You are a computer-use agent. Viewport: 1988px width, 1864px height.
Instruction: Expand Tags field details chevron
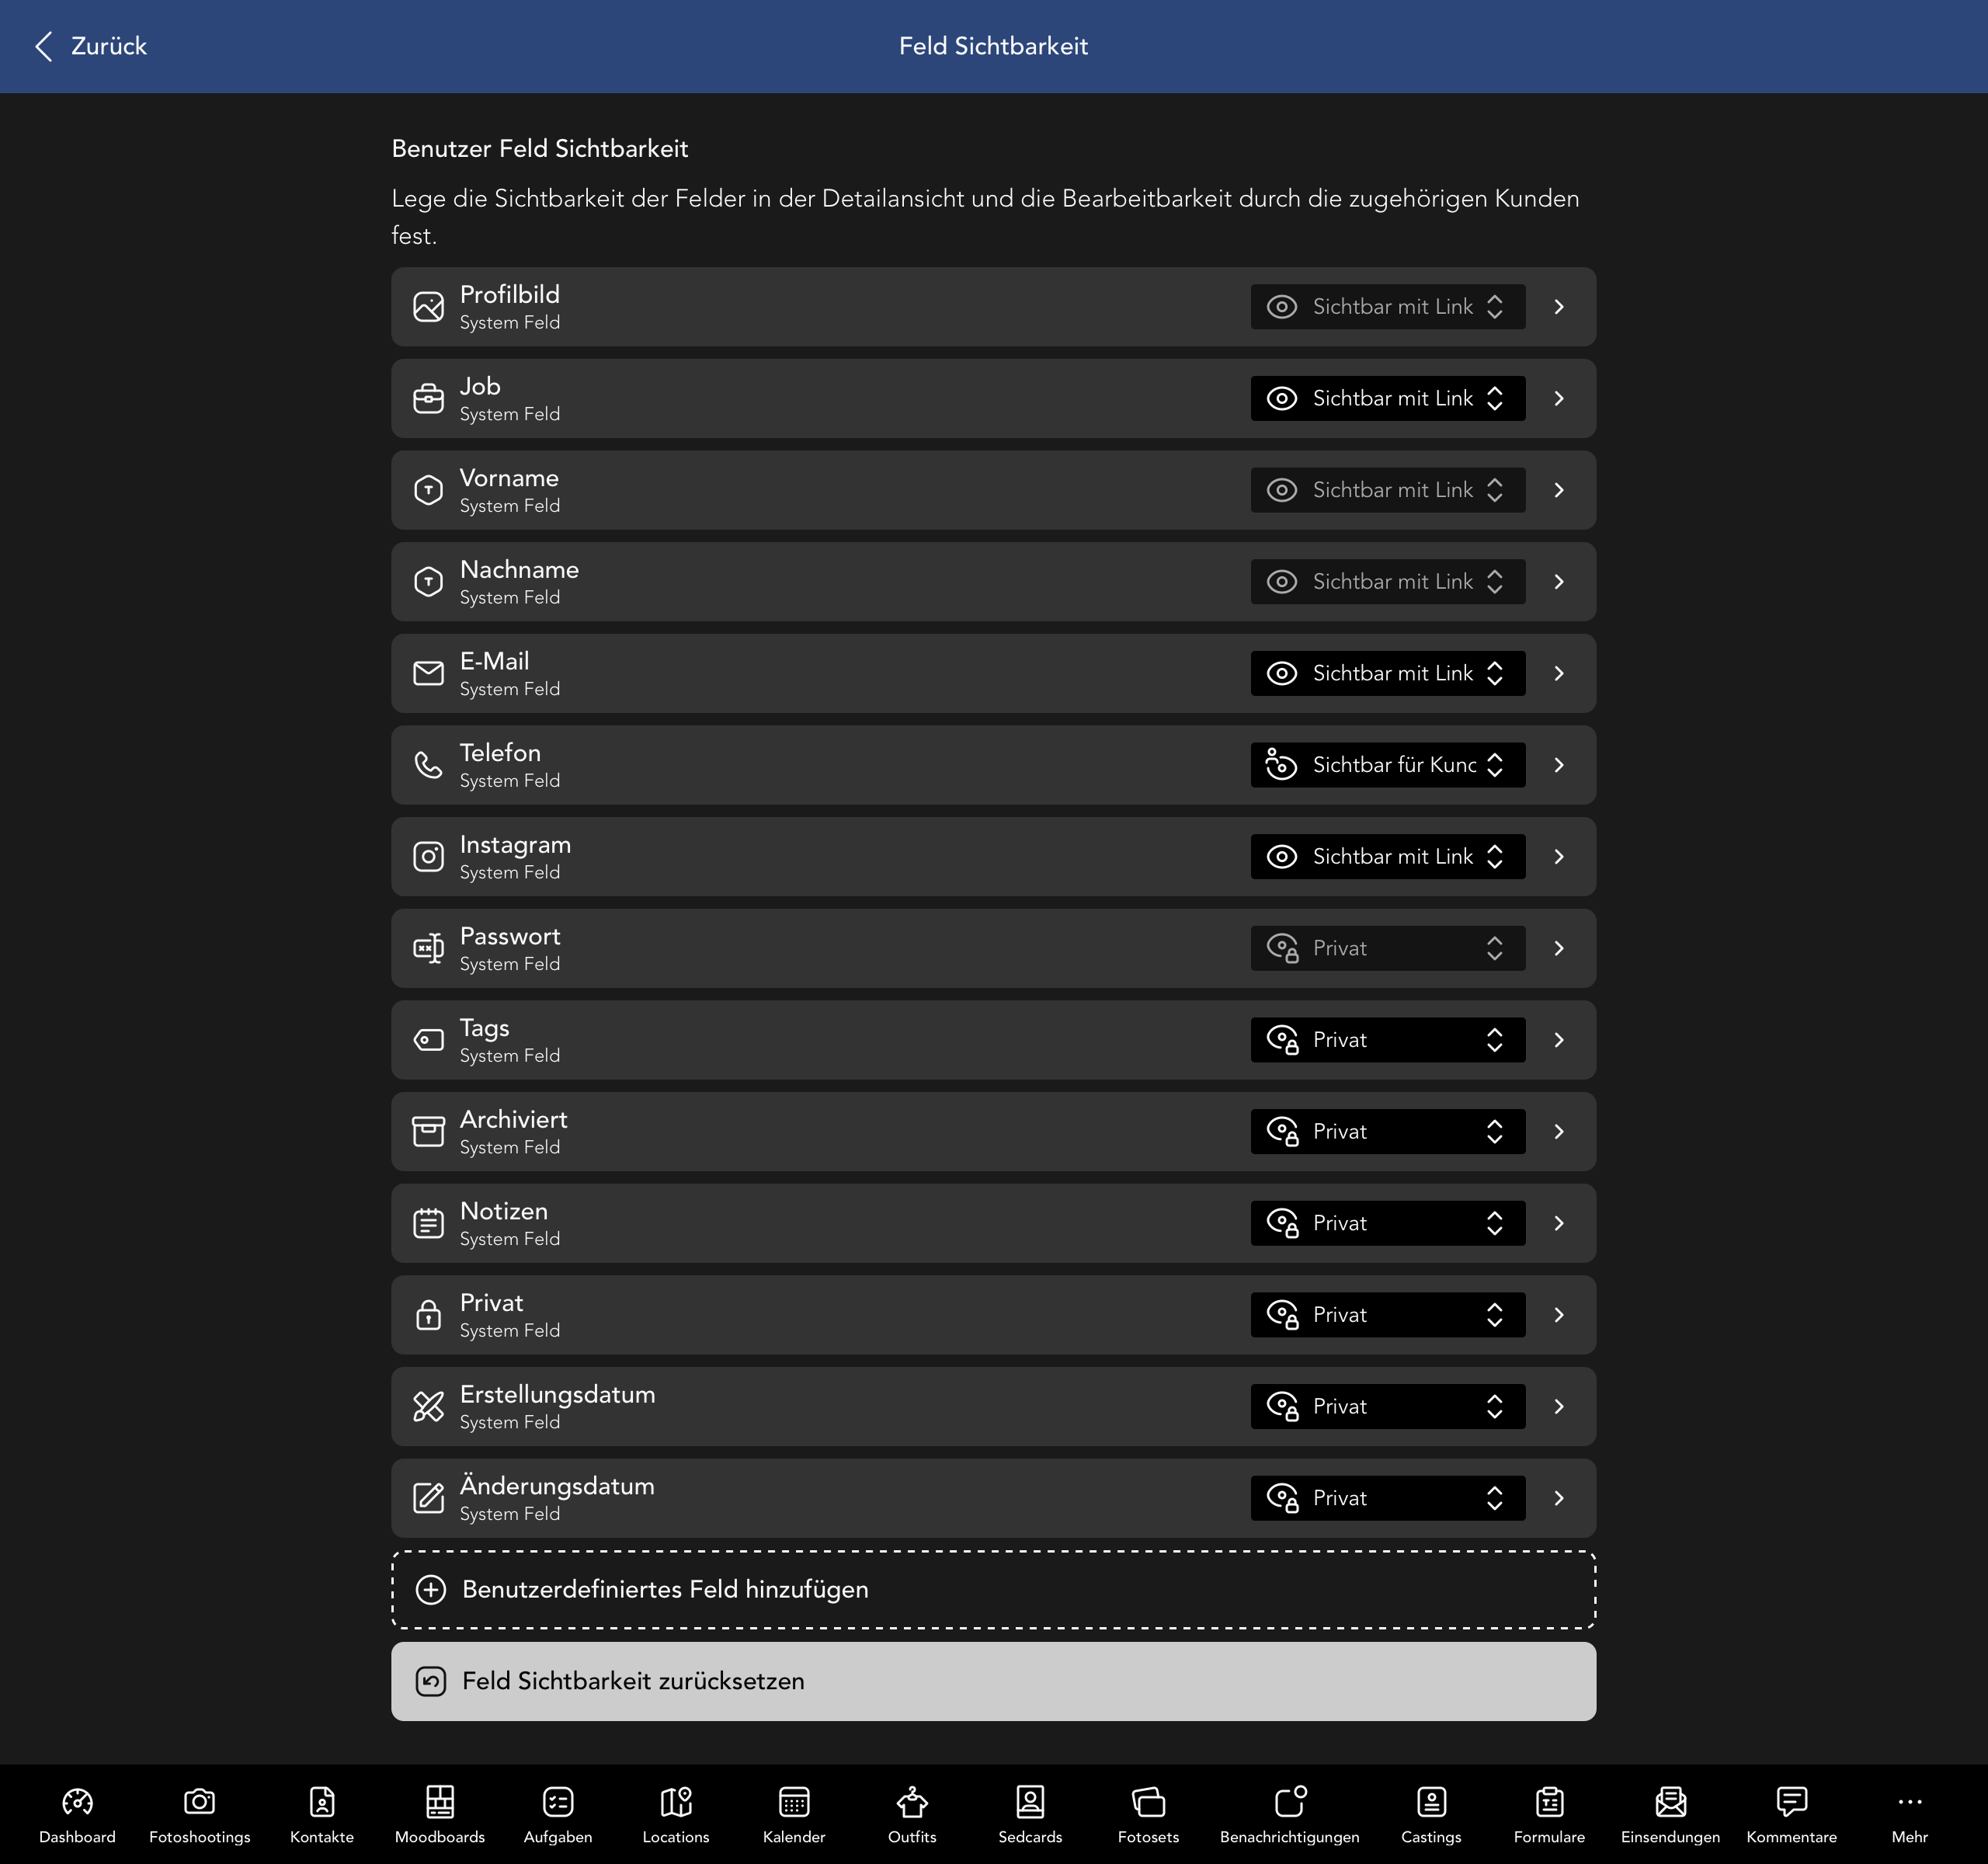1558,1040
